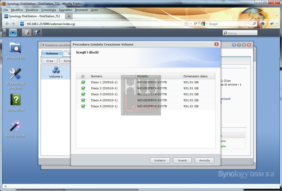Click the storage manager taskbar icon
The image size is (282, 191).
point(26,32)
